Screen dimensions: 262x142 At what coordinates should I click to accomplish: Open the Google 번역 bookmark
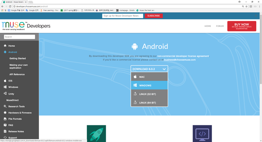point(32,10)
